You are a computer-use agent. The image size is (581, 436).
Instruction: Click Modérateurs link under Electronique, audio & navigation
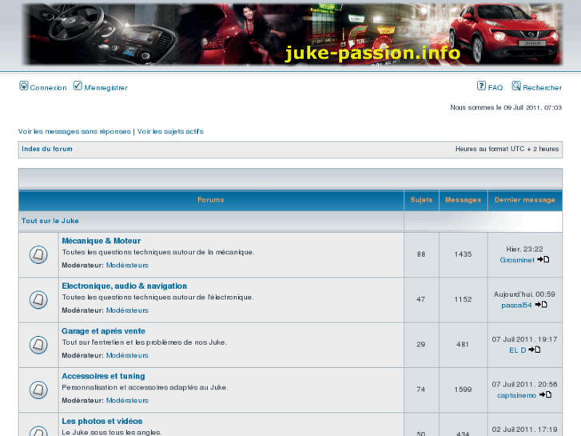pyautogui.click(x=127, y=310)
